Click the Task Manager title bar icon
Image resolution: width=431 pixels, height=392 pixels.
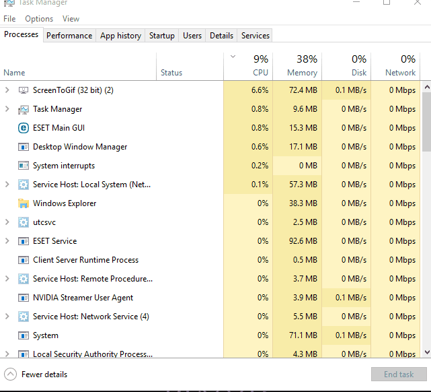click(x=9, y=3)
